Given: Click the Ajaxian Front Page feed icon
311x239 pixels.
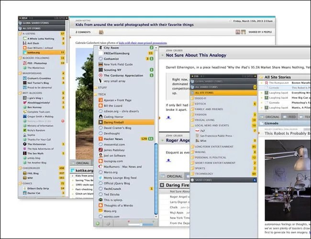Looking at the screenshot, I should point(100,100).
